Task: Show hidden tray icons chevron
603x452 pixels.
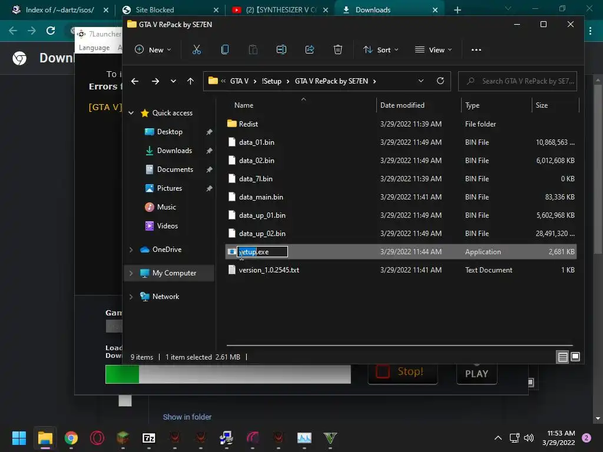Action: click(x=498, y=438)
